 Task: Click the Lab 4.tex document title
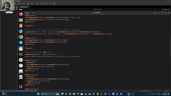coord(97,12)
